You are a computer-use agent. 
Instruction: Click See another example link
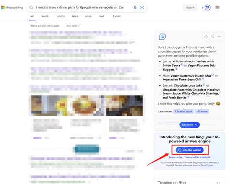point(198,157)
